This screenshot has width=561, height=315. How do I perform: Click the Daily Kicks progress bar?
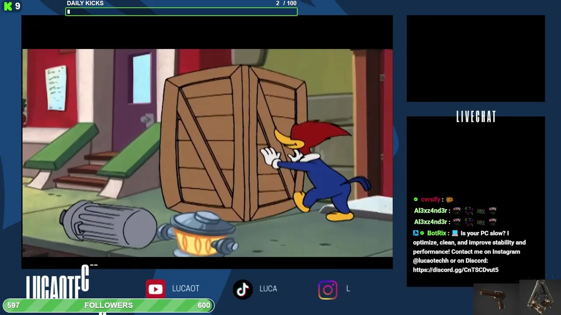click(181, 12)
